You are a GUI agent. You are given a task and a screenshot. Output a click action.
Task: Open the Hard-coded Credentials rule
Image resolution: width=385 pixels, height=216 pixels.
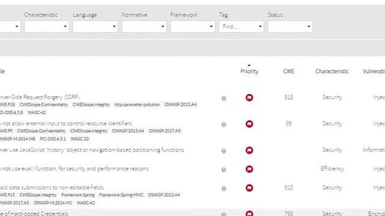tap(34, 214)
